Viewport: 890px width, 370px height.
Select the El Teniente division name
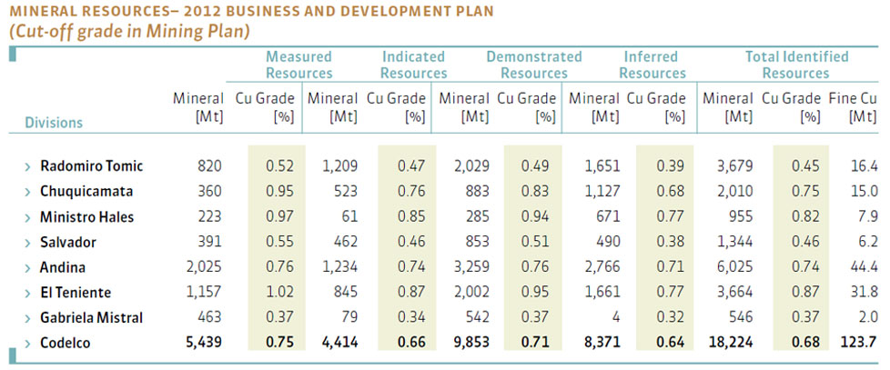pyautogui.click(x=76, y=293)
